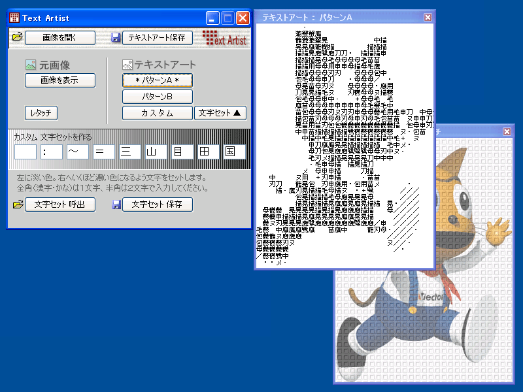Image resolution: width=523 pixels, height=392 pixels.
Task: Click the character field containing 田
Action: 208,152
